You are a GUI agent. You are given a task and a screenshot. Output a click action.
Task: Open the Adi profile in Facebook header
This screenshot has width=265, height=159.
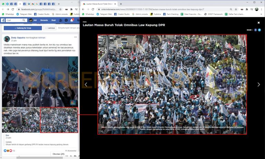(x=33, y=20)
